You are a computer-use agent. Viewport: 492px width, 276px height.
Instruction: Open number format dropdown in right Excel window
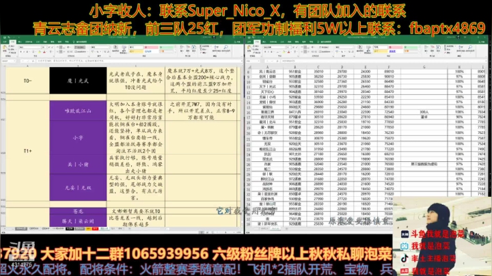point(353,47)
